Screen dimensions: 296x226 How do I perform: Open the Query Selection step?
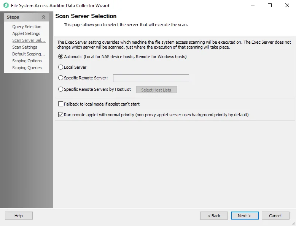click(27, 27)
